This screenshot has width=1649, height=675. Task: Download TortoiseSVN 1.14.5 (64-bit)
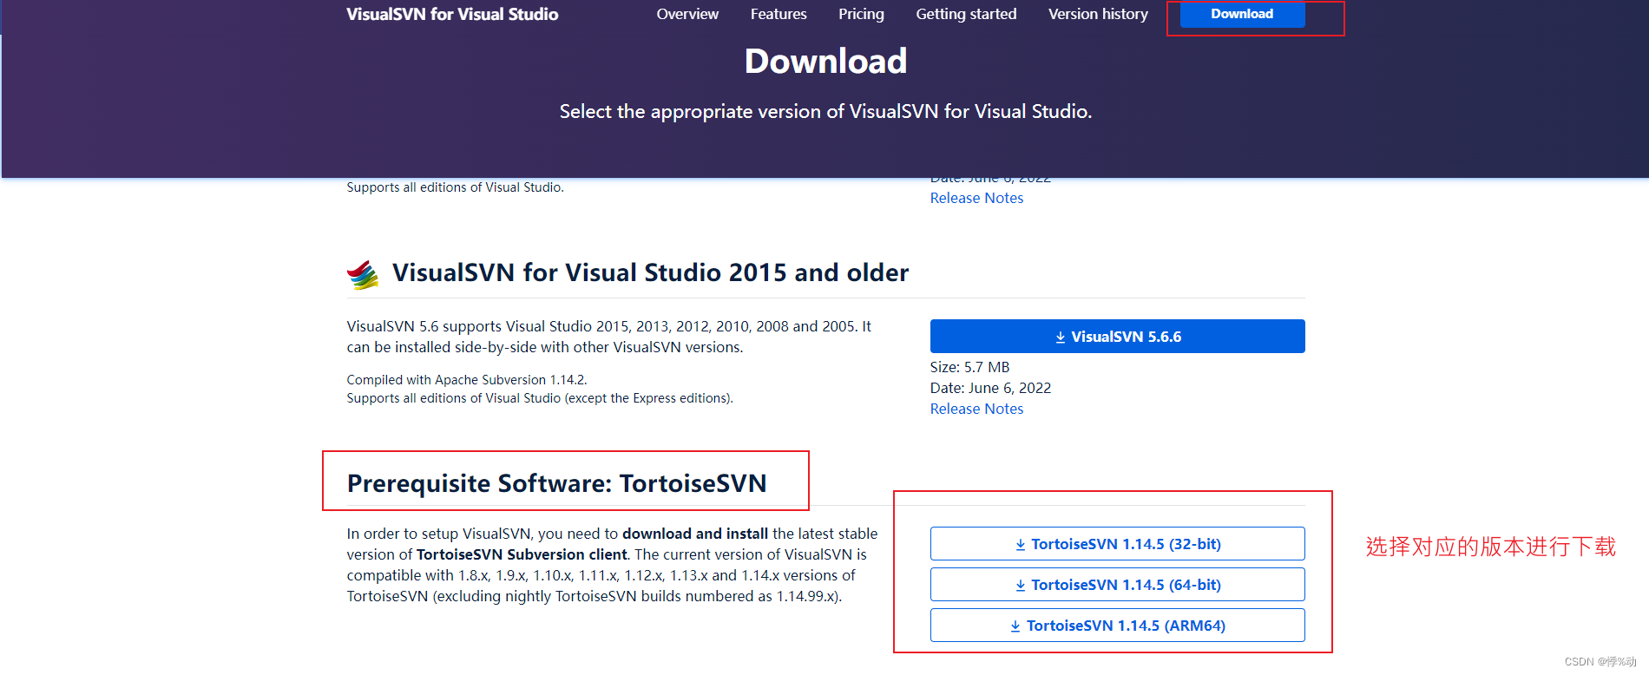[x=1117, y=585]
